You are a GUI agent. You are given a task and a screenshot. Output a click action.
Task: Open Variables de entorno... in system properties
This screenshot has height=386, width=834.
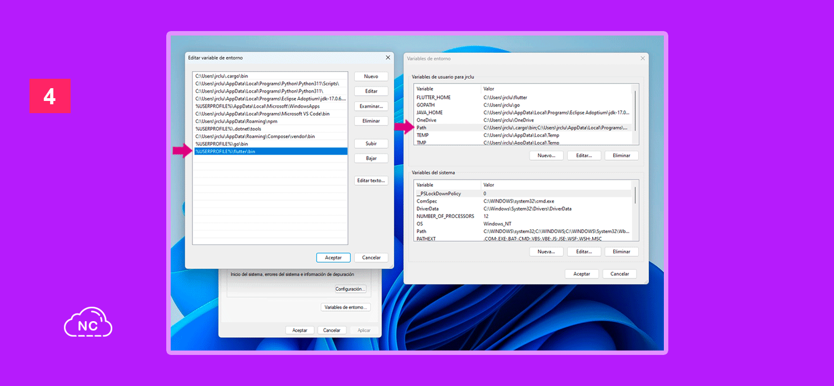pos(345,307)
